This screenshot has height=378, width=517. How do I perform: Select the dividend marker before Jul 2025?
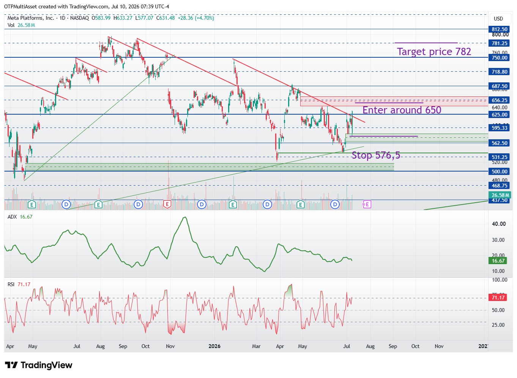(66, 205)
